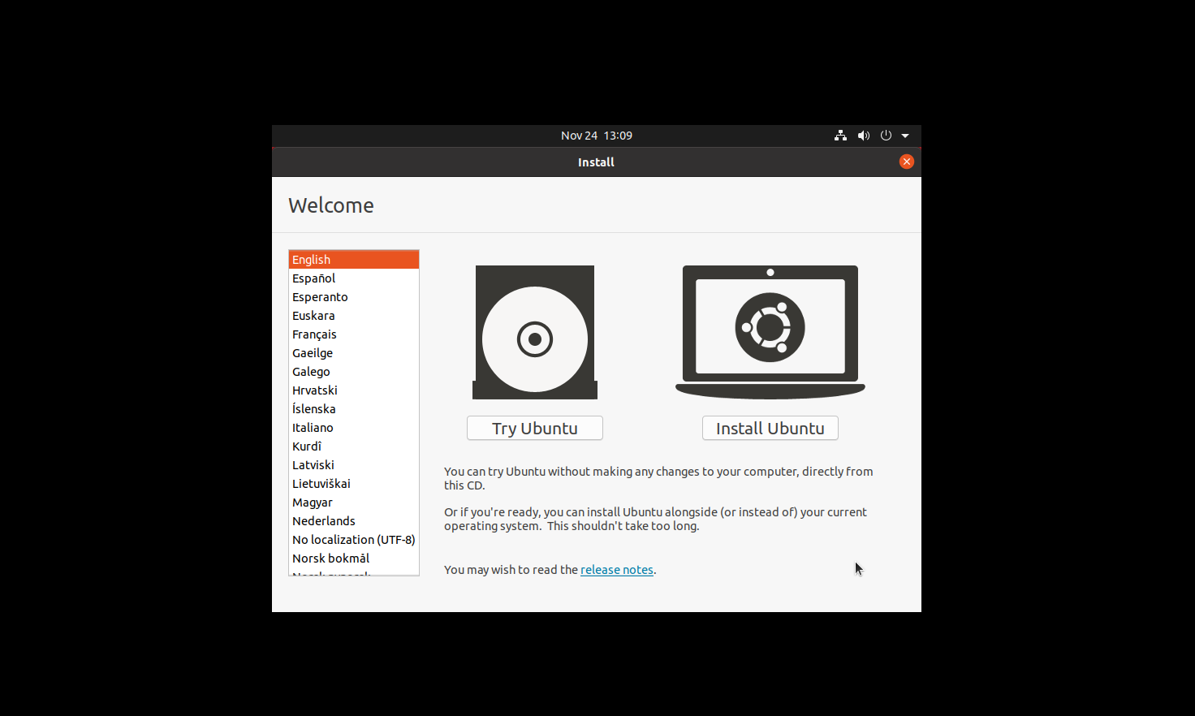Choose Kurdî in the language list

(x=354, y=446)
